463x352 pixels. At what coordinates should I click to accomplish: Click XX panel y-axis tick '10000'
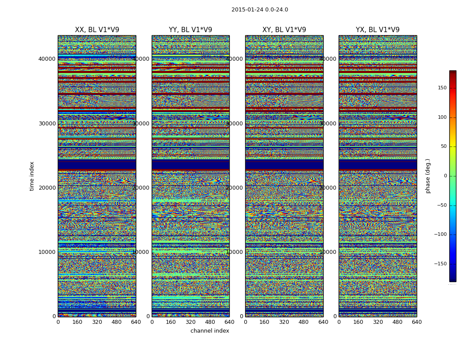click(47, 252)
